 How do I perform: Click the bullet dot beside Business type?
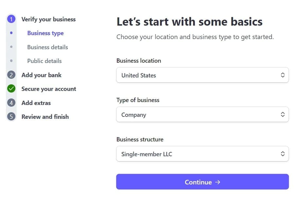pyautogui.click(x=11, y=33)
